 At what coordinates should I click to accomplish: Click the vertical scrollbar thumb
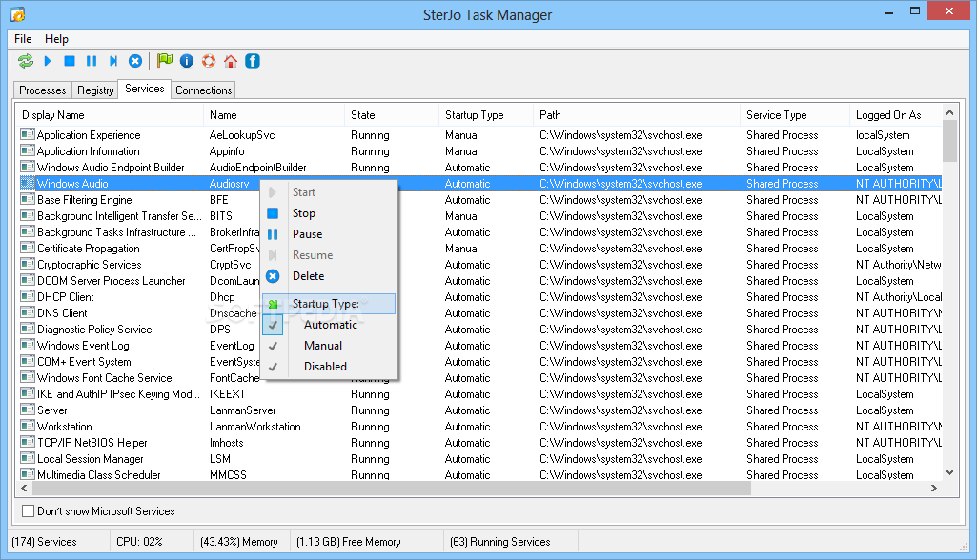pyautogui.click(x=949, y=141)
